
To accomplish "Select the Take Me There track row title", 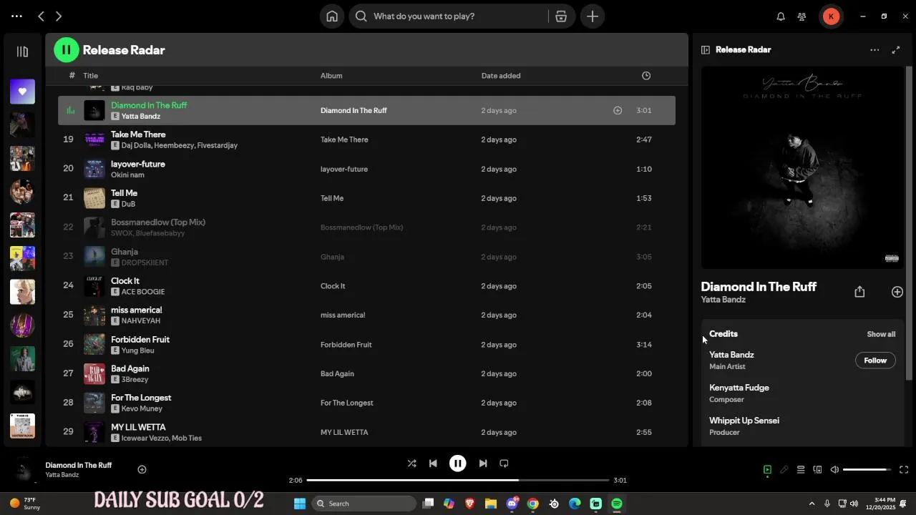I will point(138,134).
